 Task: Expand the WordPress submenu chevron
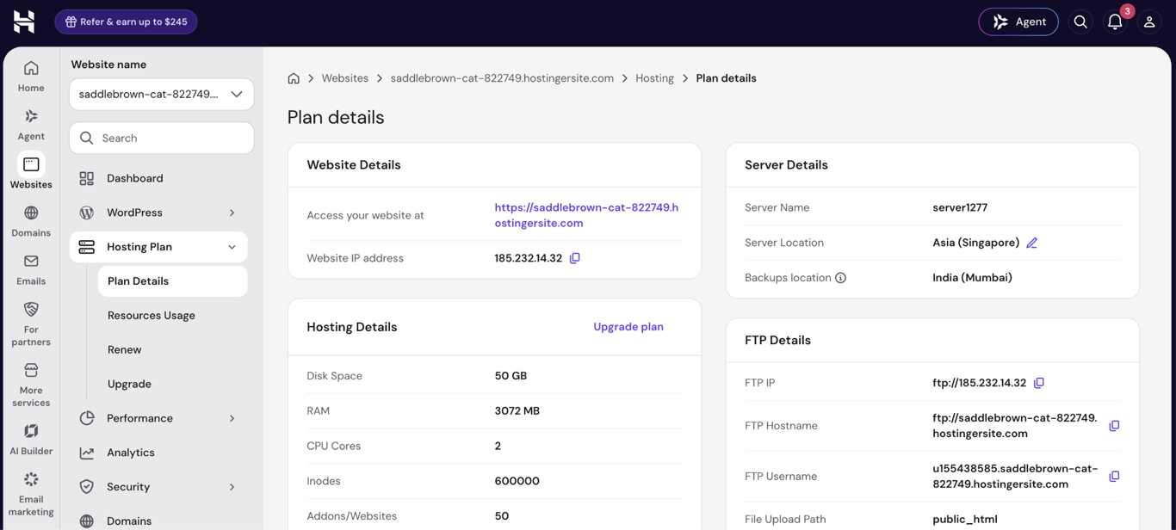click(232, 213)
